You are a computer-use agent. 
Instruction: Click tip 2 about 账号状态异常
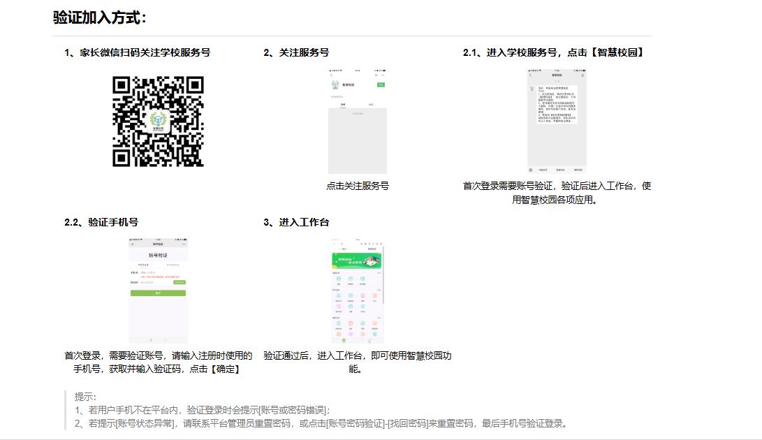coord(321,423)
